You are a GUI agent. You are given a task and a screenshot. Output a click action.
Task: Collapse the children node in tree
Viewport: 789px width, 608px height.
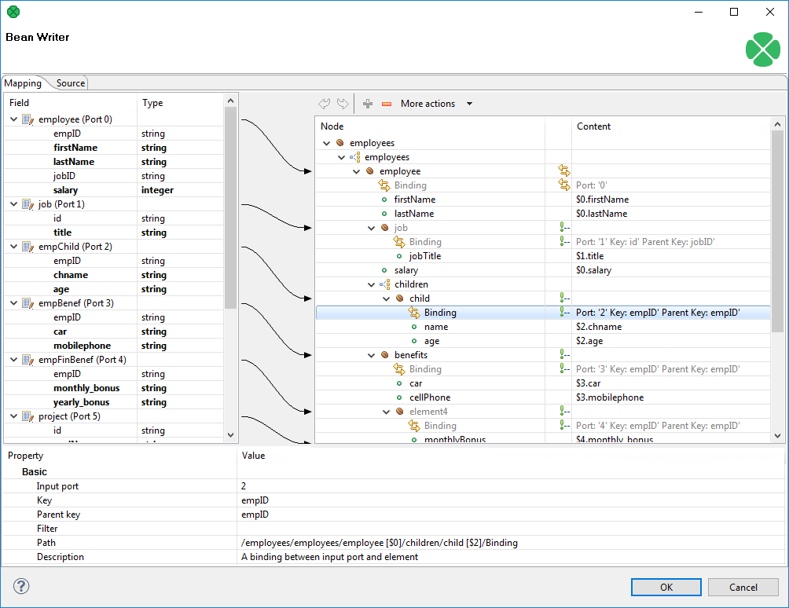click(372, 284)
